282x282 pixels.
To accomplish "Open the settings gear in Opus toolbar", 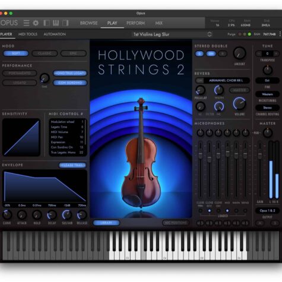I will click(x=36, y=23).
